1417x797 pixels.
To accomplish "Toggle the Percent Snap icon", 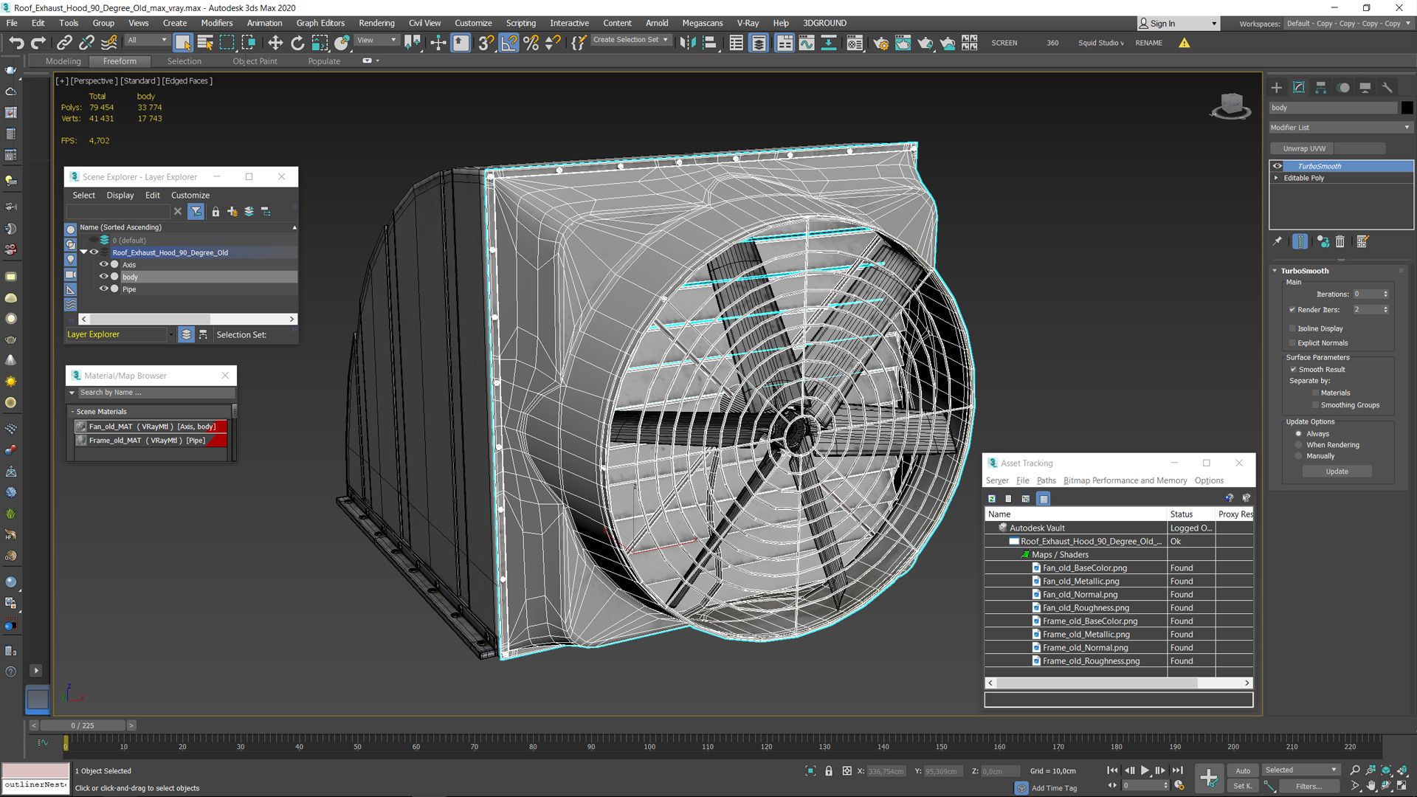I will point(531,43).
